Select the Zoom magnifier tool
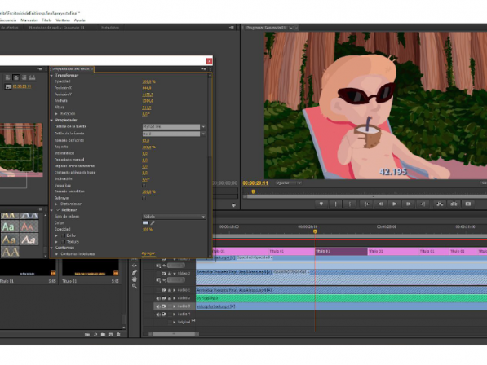 click(134, 286)
